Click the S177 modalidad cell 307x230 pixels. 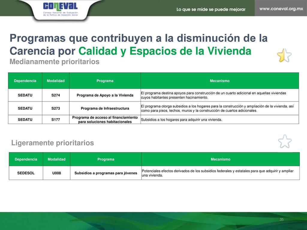(55, 119)
